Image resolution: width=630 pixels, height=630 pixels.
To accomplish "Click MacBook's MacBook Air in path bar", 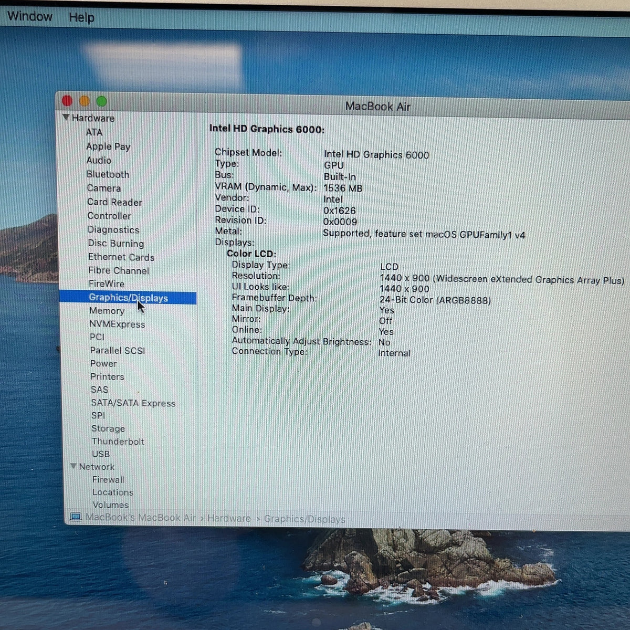I will (140, 518).
